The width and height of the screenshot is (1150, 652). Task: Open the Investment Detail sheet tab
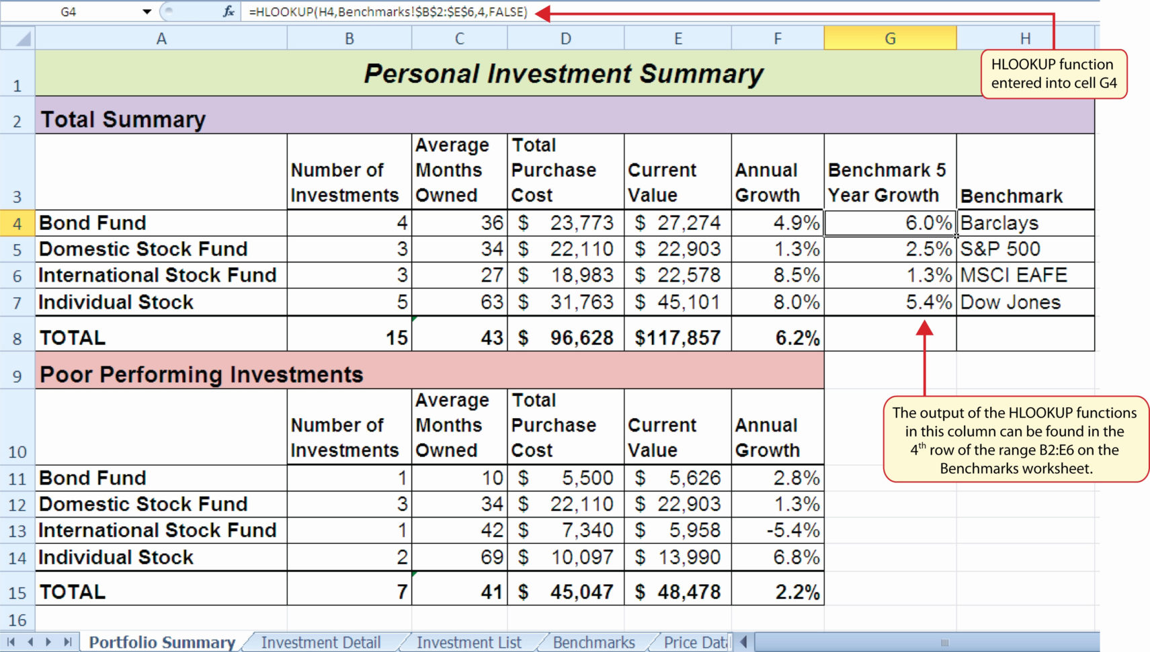(321, 642)
